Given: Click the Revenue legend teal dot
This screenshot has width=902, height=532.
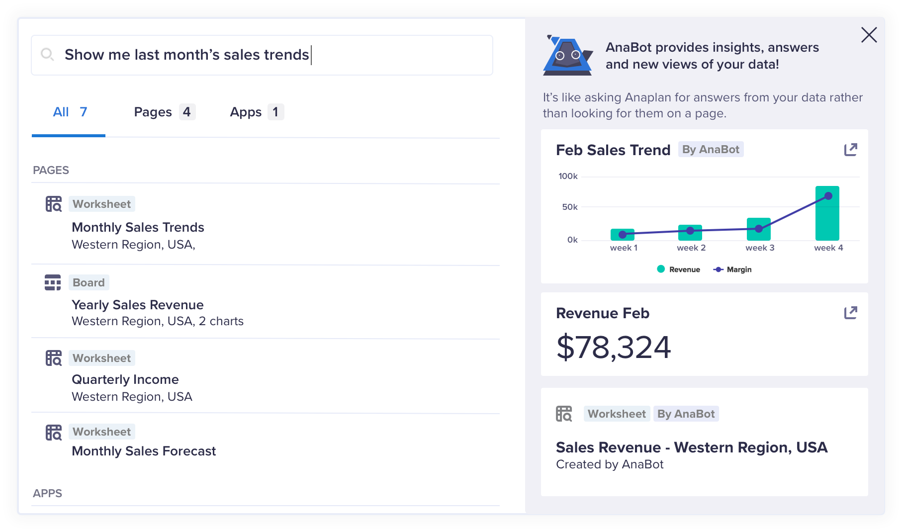Looking at the screenshot, I should pos(661,269).
